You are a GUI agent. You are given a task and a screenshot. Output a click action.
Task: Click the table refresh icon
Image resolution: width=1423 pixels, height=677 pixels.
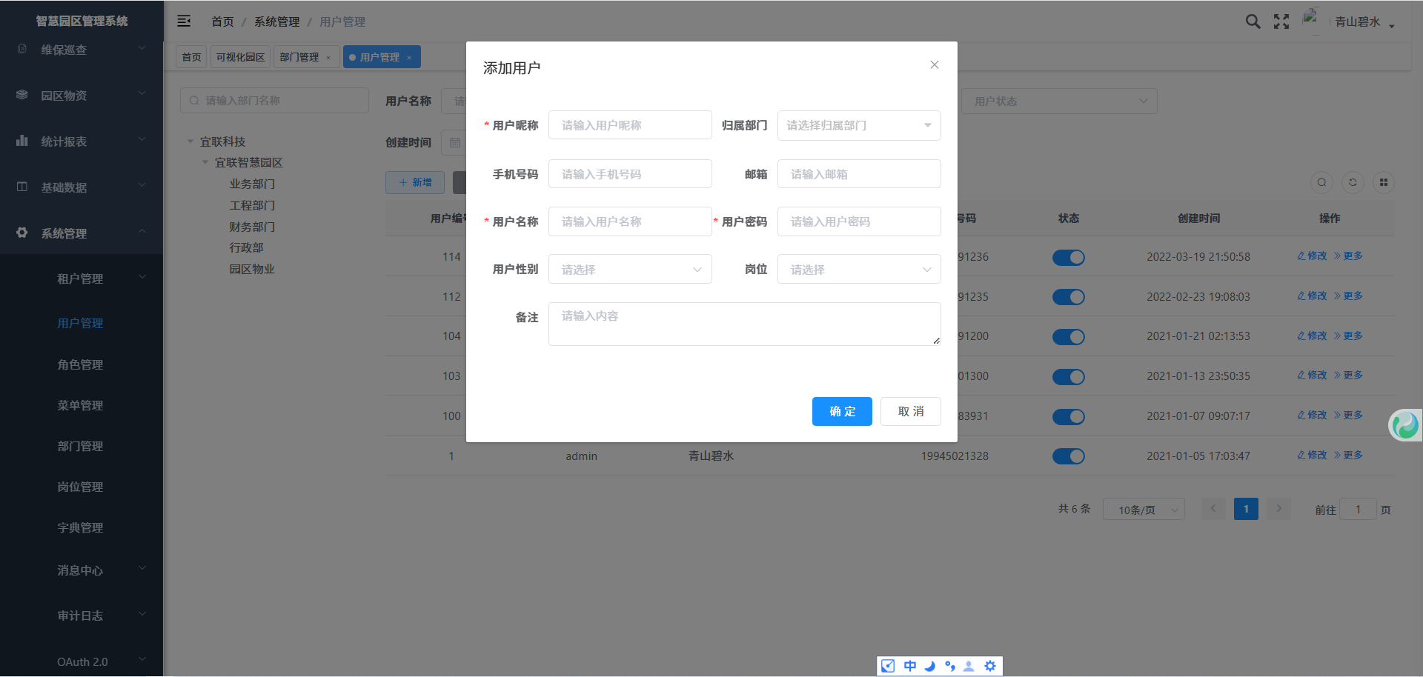pos(1353,182)
